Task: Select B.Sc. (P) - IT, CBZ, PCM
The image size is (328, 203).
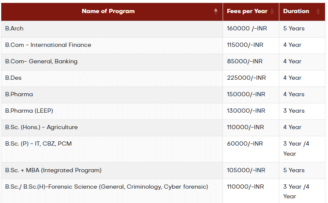Action: (x=39, y=144)
